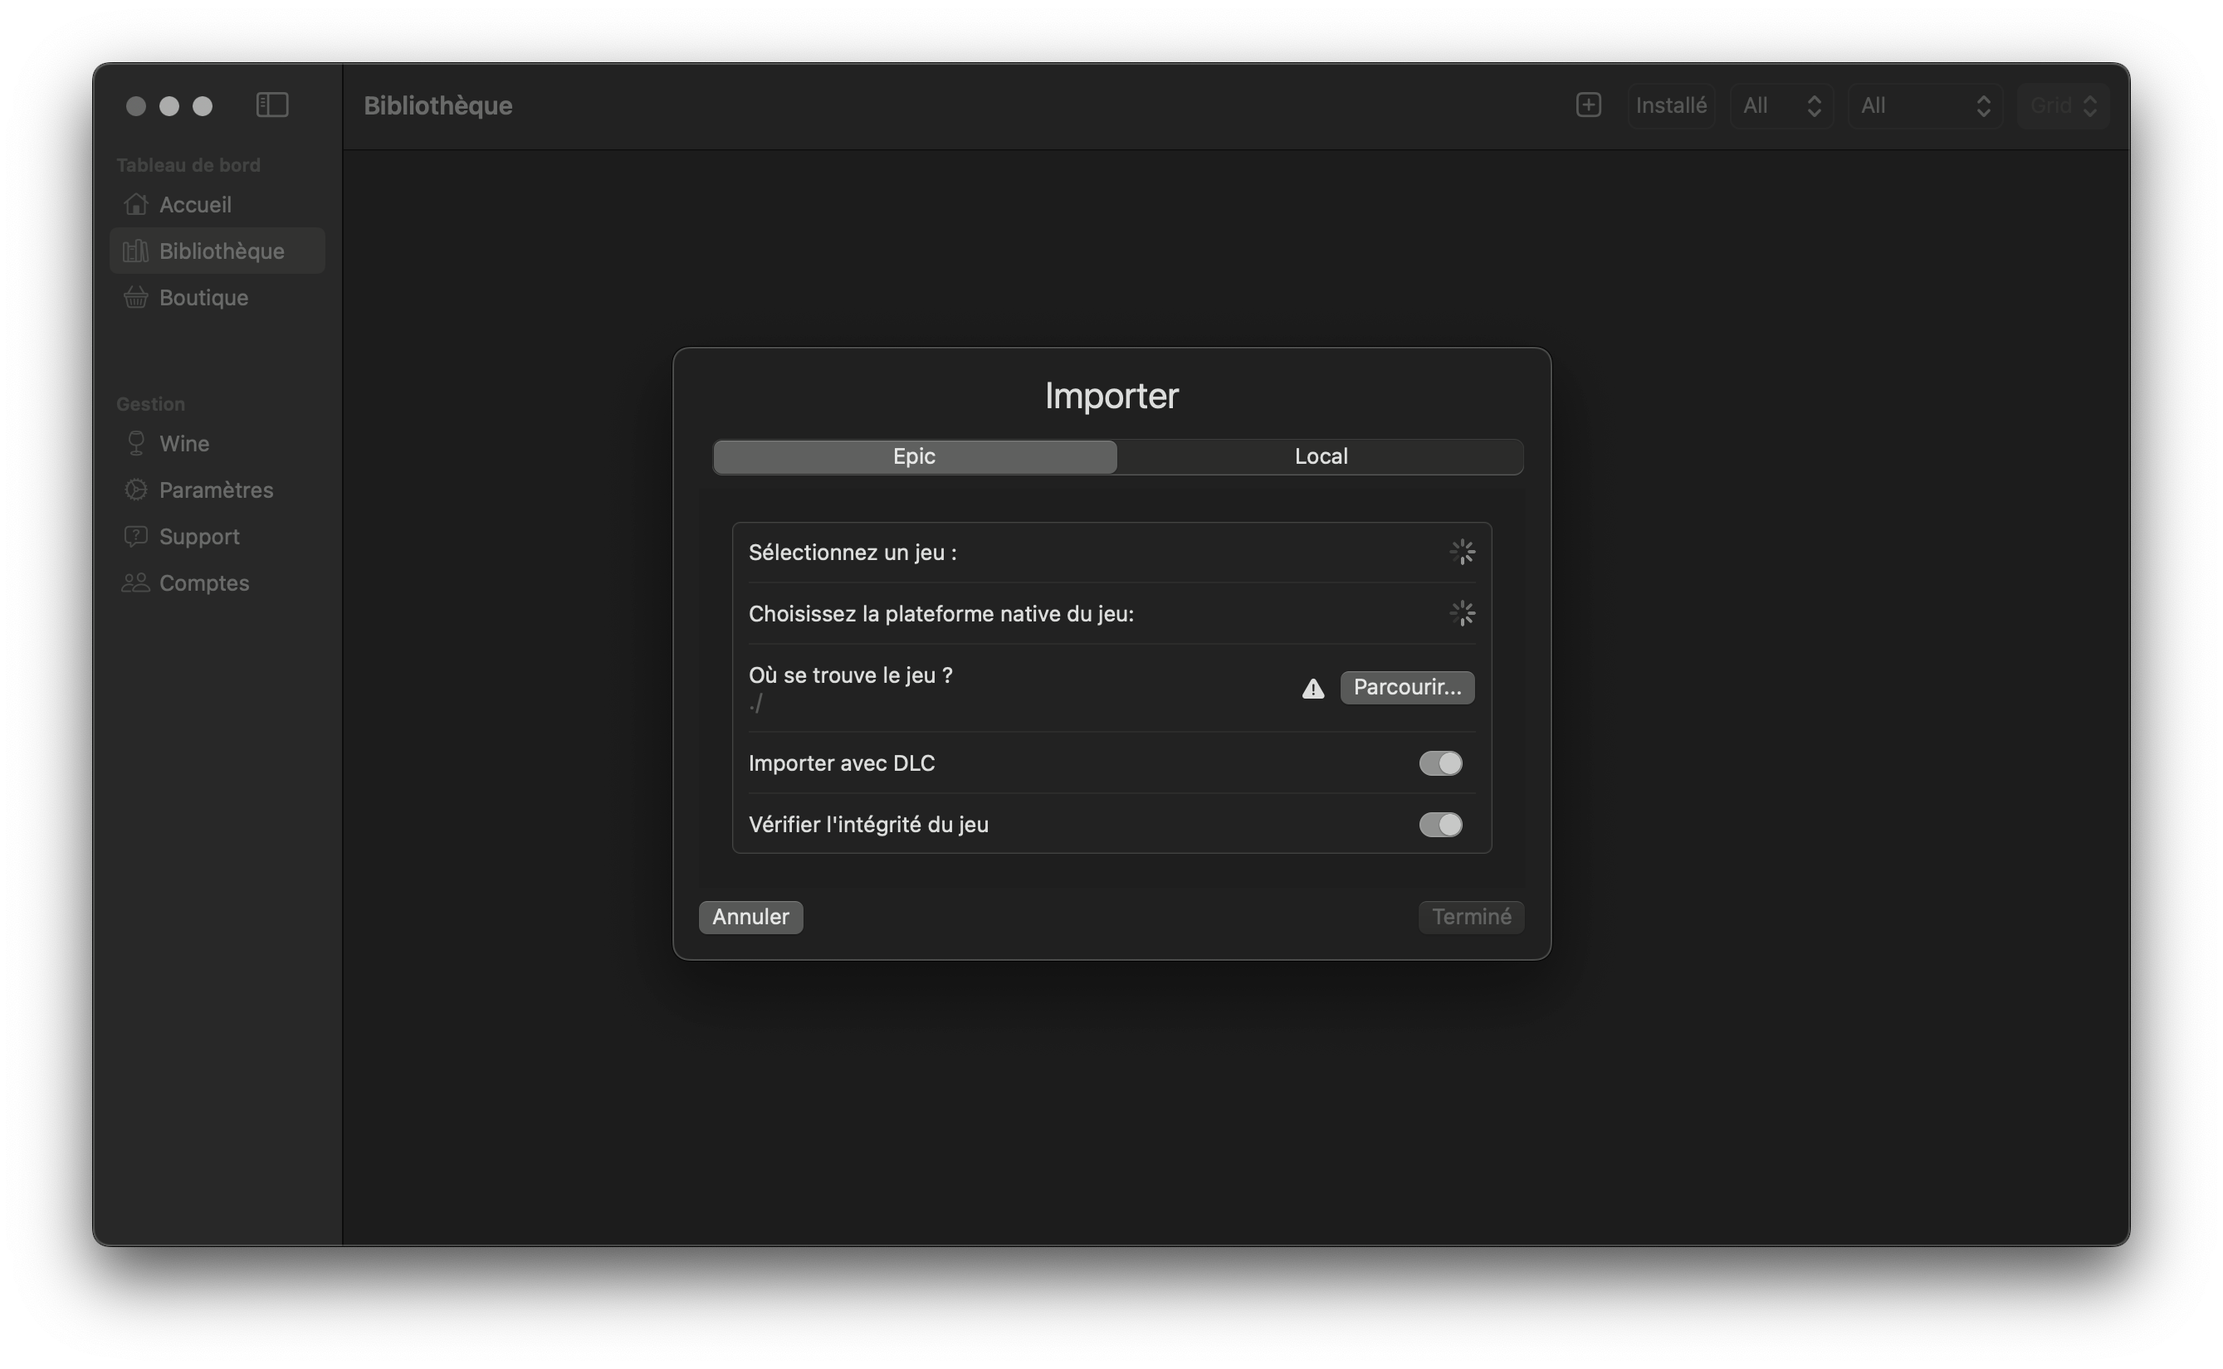The image size is (2223, 1369).
Task: Switch to the Local tab
Action: pos(1321,456)
